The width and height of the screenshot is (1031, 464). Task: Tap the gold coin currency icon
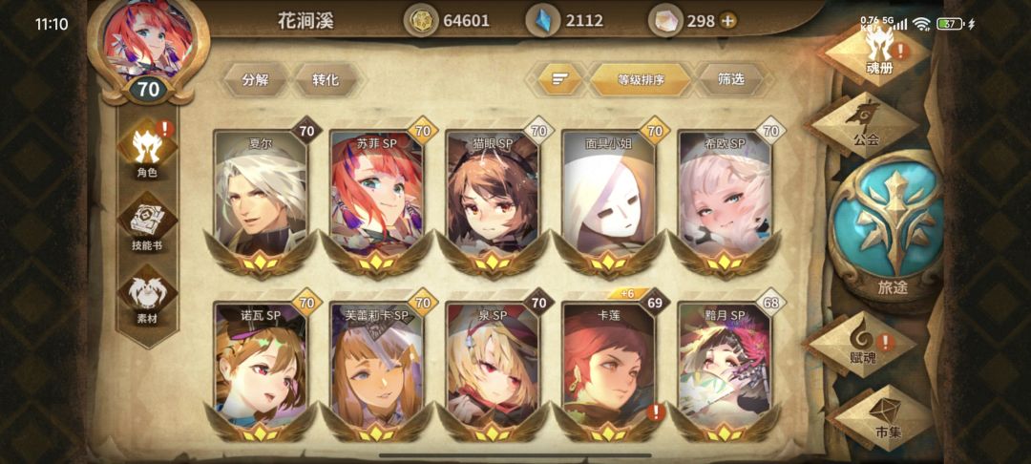(x=419, y=21)
